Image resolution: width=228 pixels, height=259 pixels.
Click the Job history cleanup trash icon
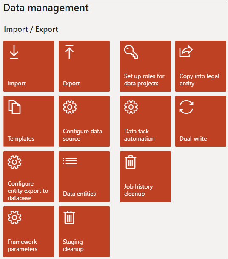coord(131,162)
